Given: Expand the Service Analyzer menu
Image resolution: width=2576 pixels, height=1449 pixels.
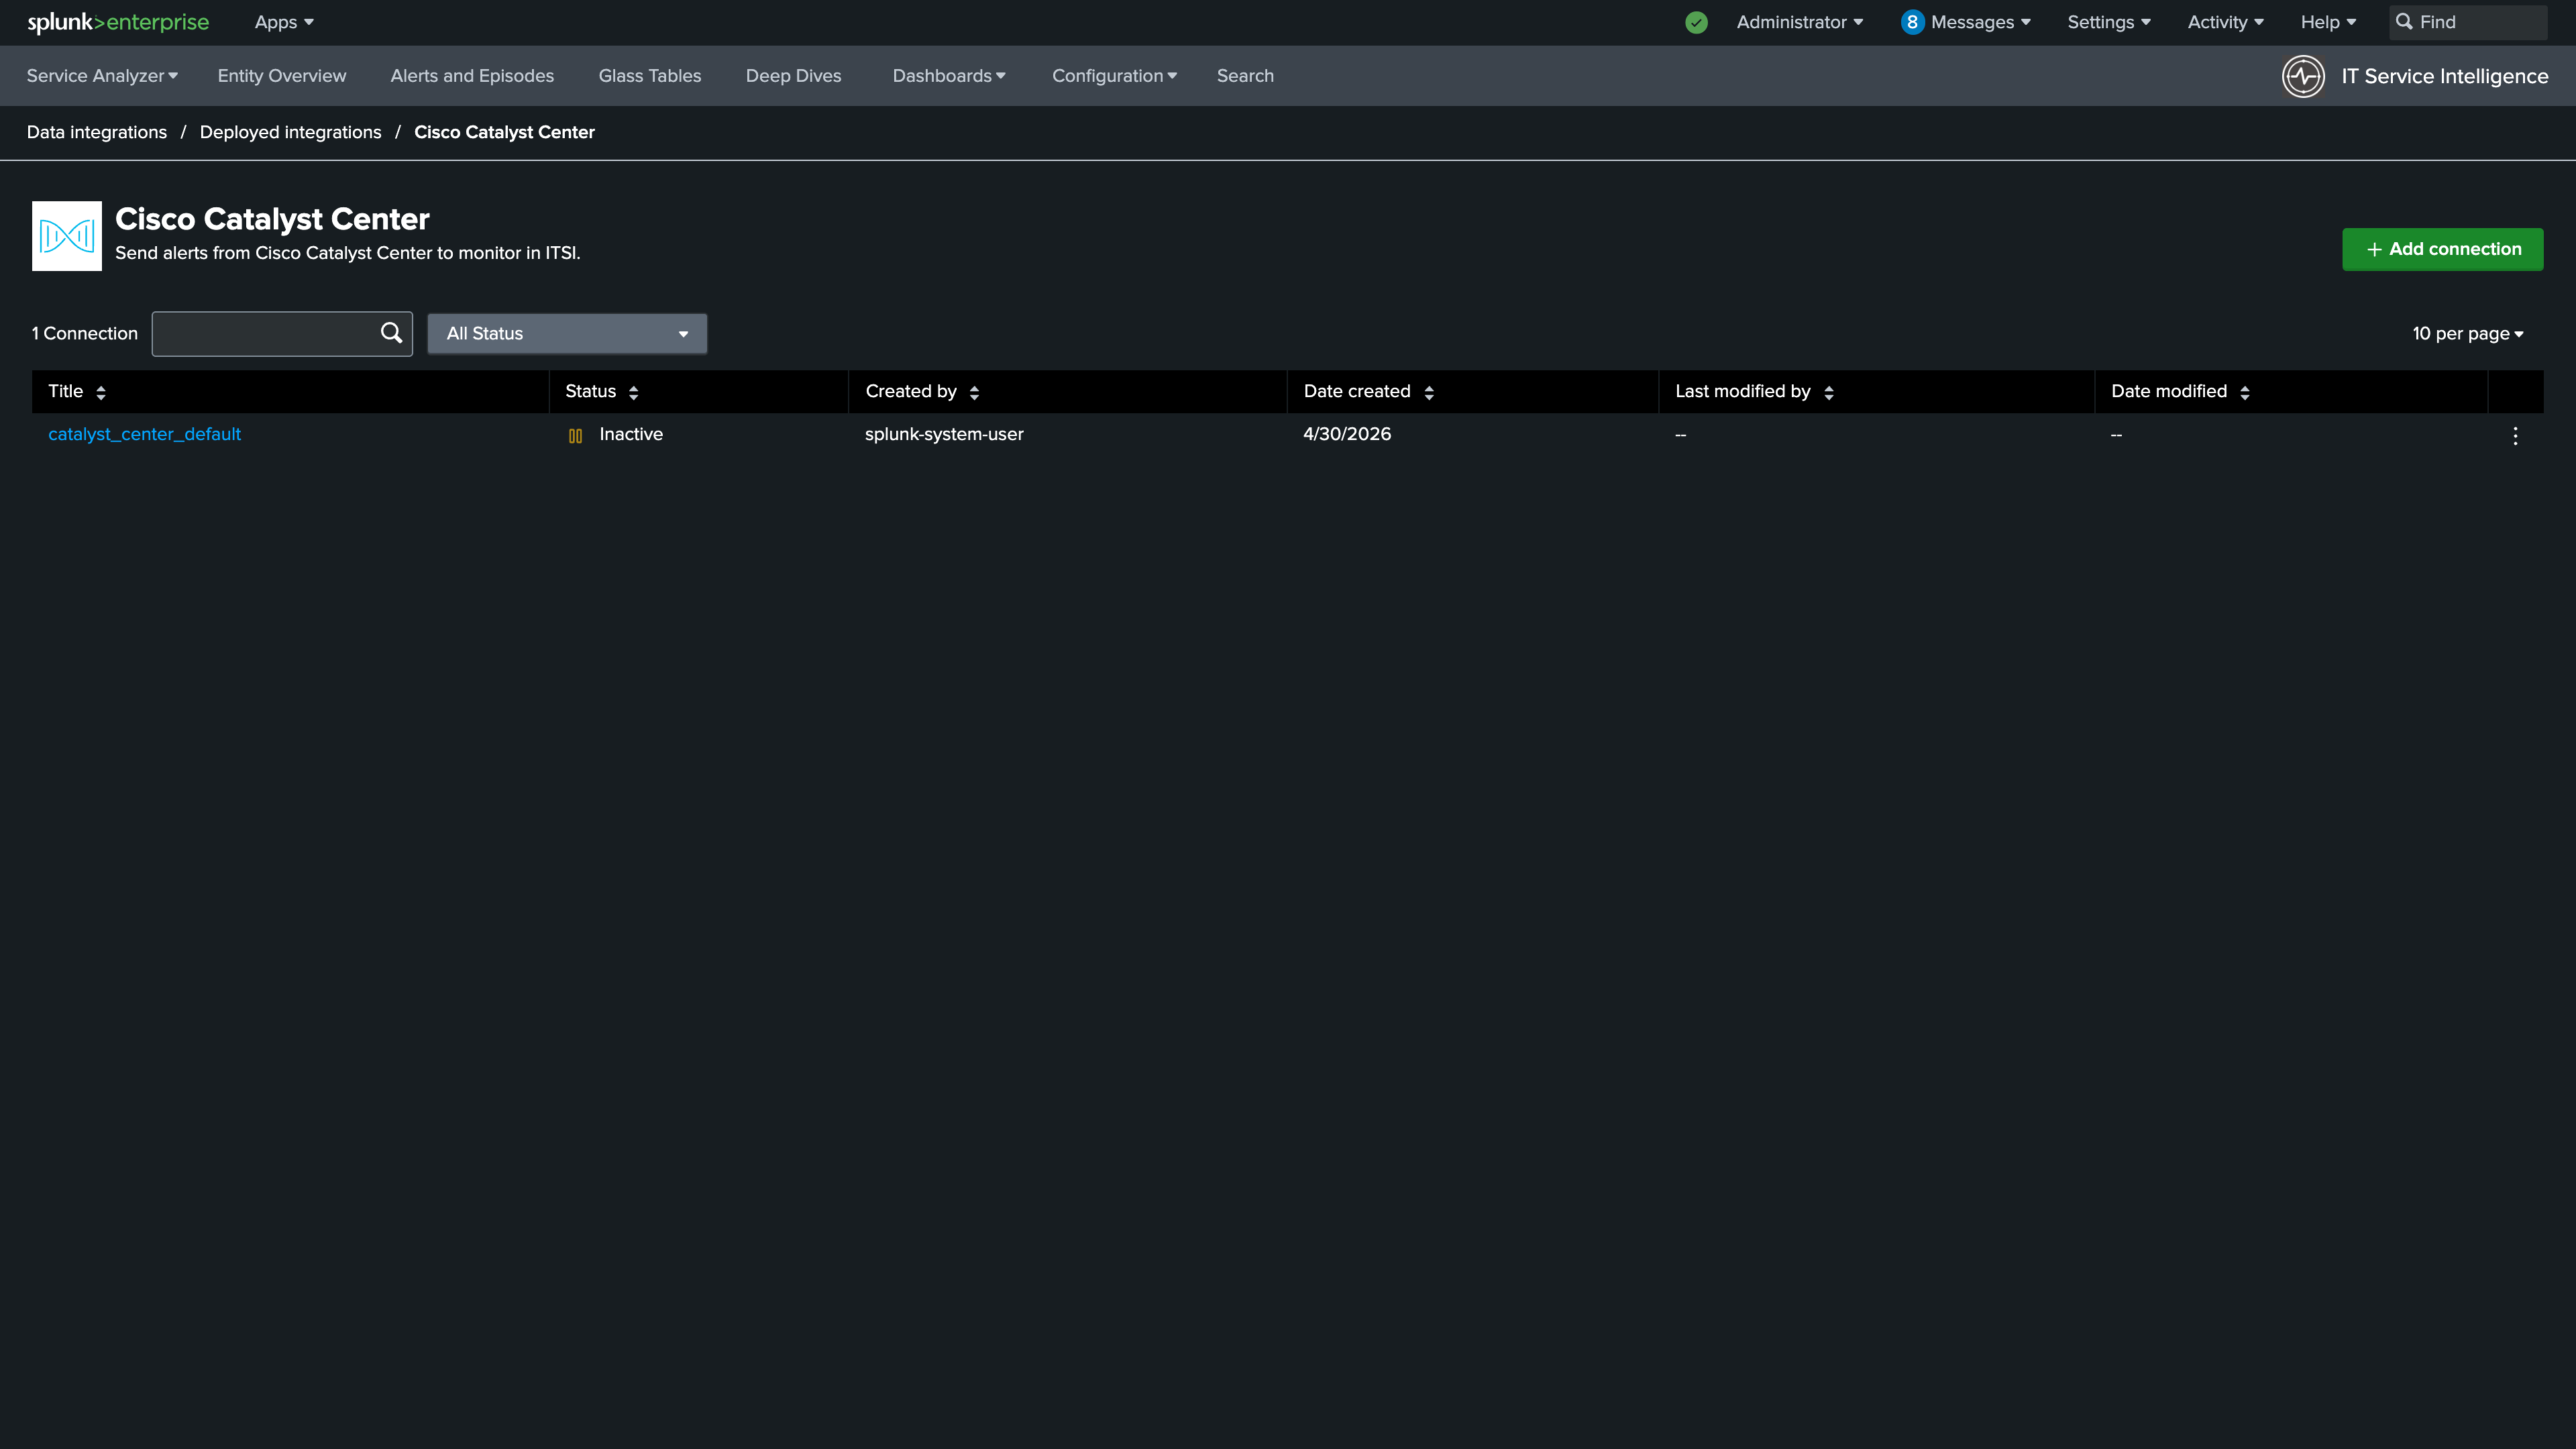Looking at the screenshot, I should pos(102,76).
